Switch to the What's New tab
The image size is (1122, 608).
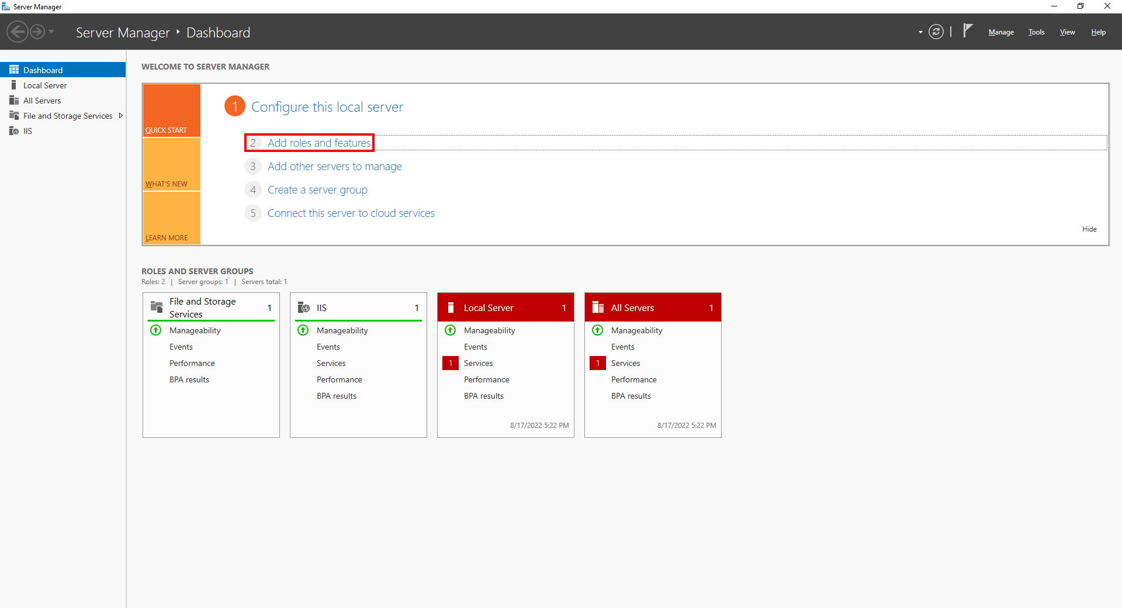[x=171, y=164]
